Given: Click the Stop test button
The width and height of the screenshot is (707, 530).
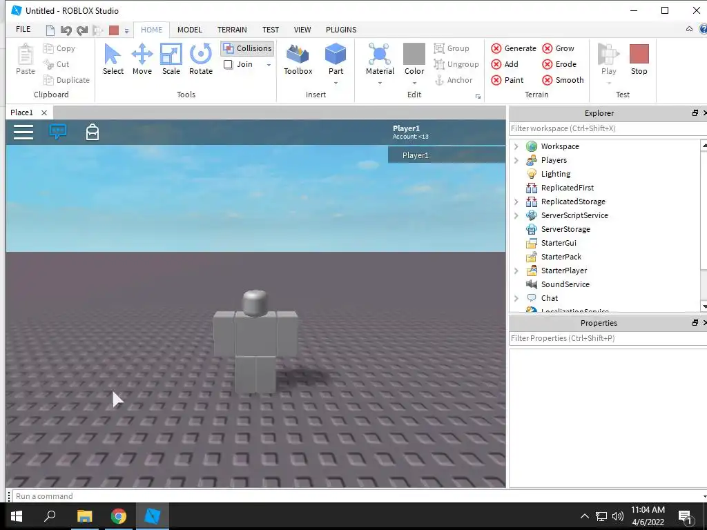Looking at the screenshot, I should tap(639, 59).
